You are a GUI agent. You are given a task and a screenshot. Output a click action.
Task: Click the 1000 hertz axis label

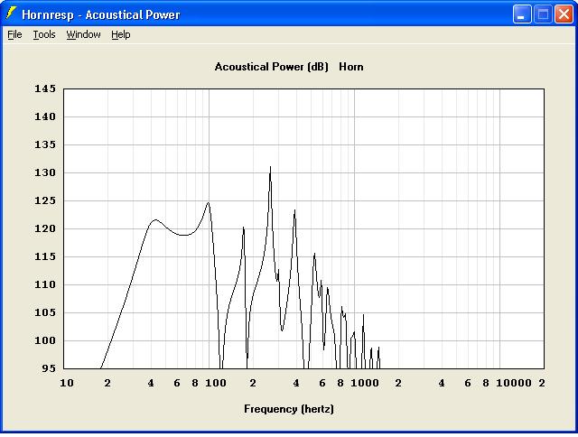tap(365, 383)
